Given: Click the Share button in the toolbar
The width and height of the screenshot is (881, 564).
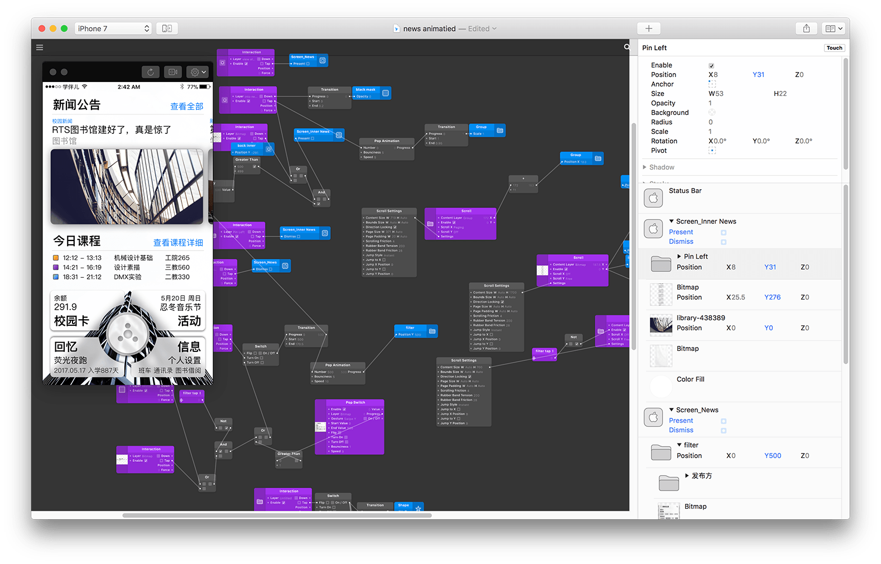Looking at the screenshot, I should coord(806,28).
